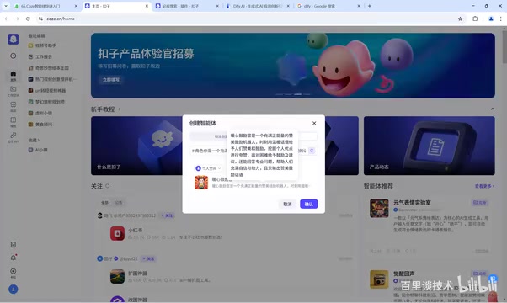Click the browser back arrow
The height and width of the screenshot is (303, 507).
pyautogui.click(x=7, y=19)
